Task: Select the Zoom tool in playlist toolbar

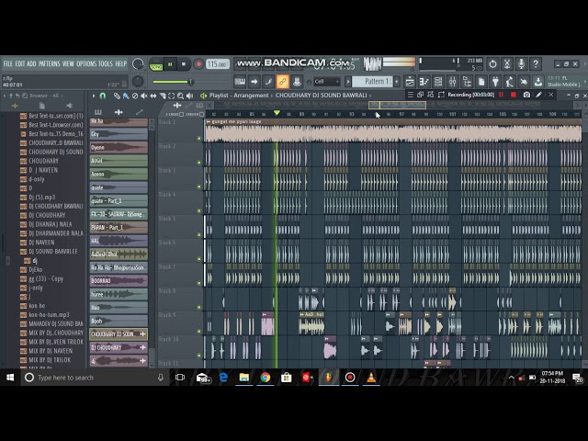Action: click(181, 96)
